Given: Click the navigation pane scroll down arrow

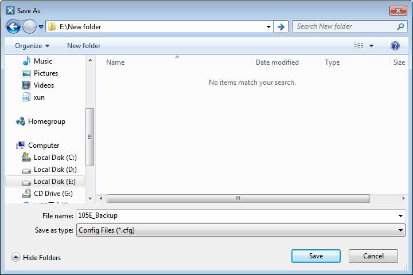Looking at the screenshot, I should pos(90,199).
